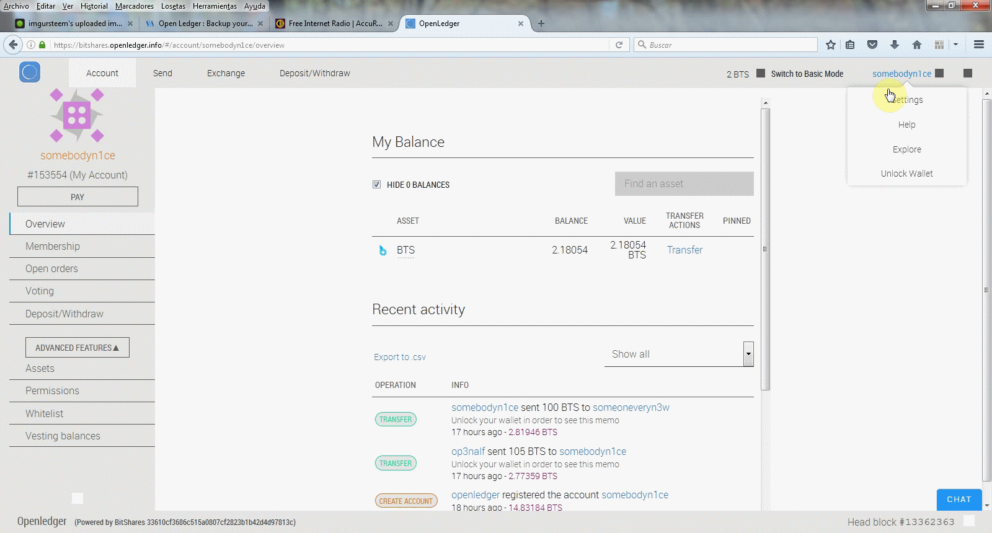
Task: Open the Pocket icon in toolbar
Action: [872, 45]
